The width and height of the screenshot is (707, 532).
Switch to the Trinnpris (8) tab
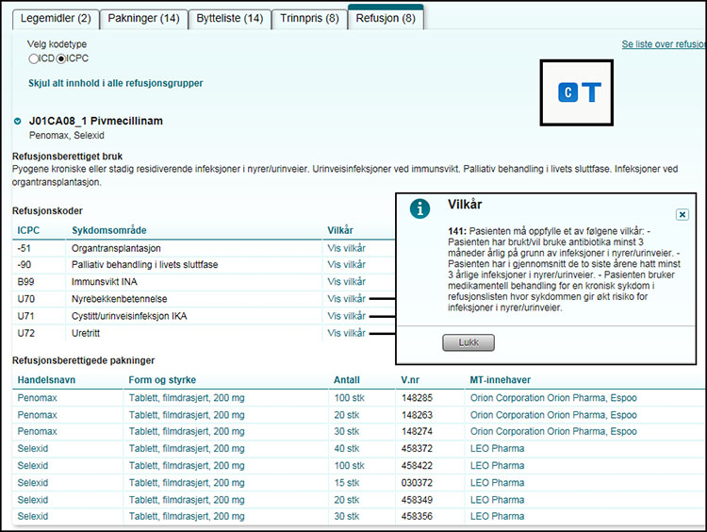point(308,18)
